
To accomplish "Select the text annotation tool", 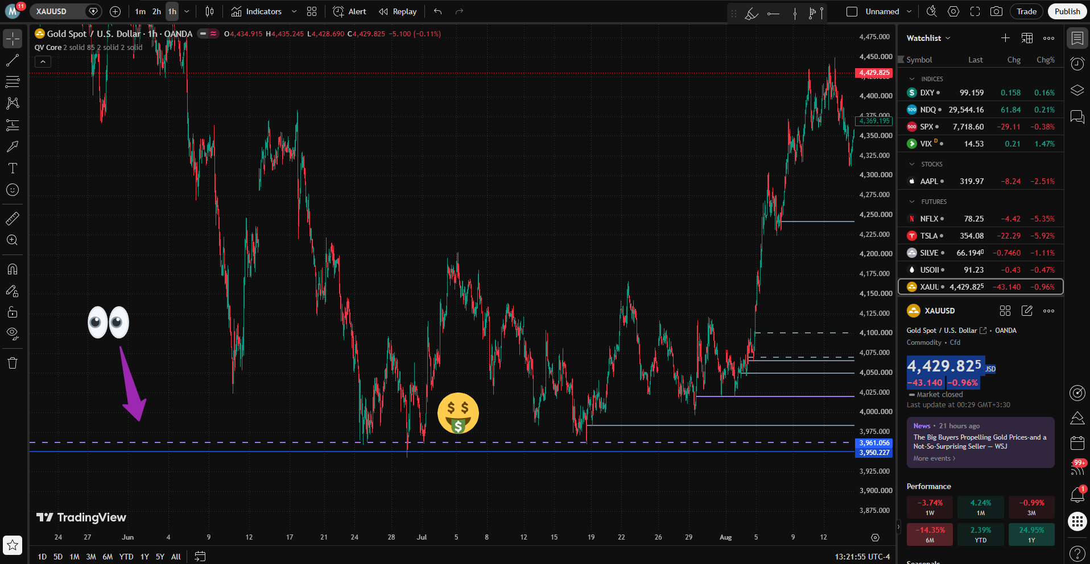I will (13, 168).
